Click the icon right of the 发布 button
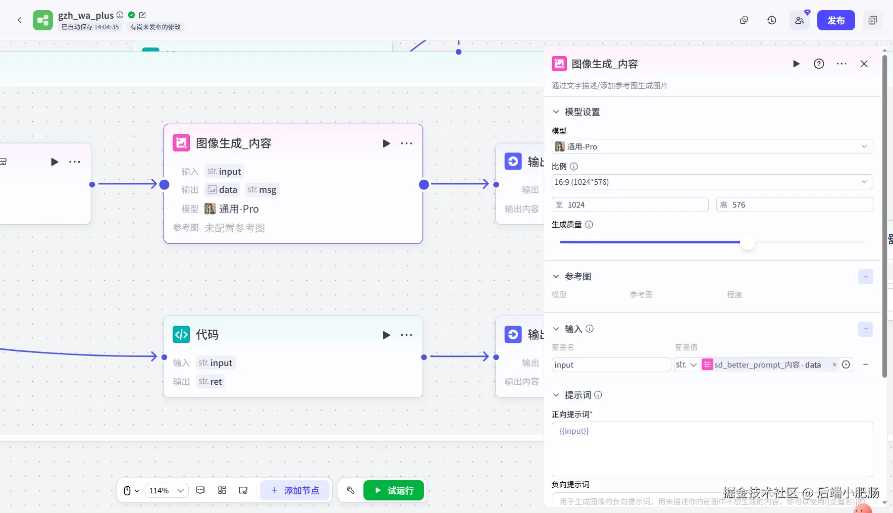 point(873,20)
